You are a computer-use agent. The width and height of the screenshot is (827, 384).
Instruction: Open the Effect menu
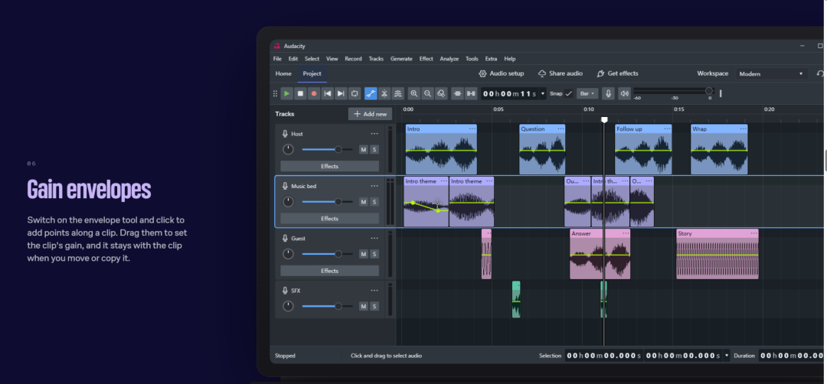(427, 59)
